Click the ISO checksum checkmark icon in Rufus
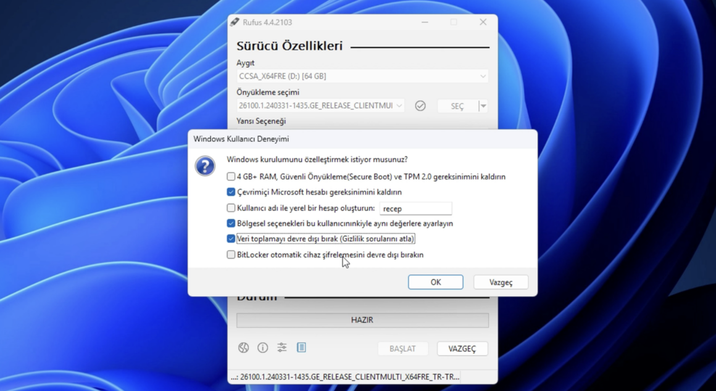 tap(420, 106)
